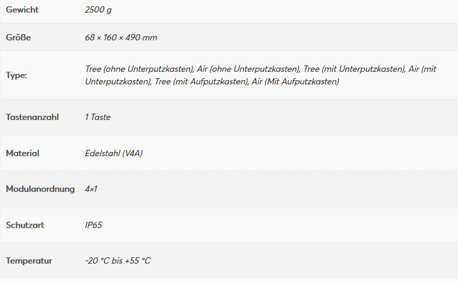Click the Material row label

point(23,154)
